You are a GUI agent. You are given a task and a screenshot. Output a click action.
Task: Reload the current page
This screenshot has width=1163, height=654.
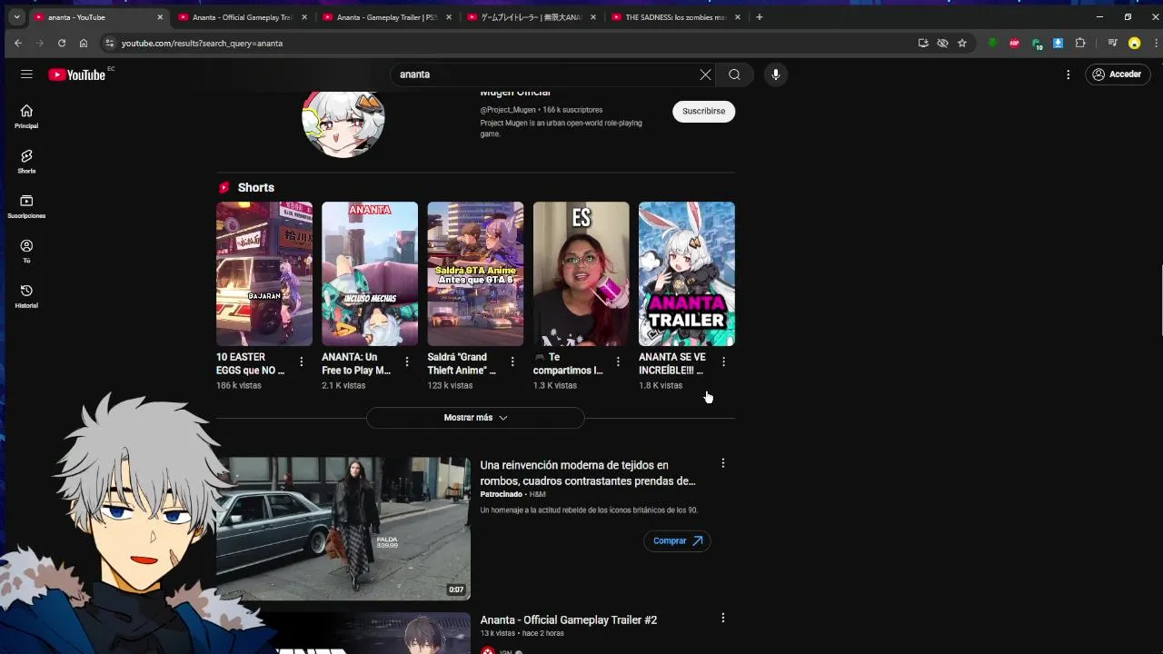coord(62,43)
